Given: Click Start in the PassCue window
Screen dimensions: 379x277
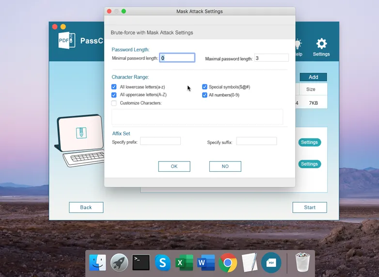Looking at the screenshot, I should pyautogui.click(x=310, y=207).
